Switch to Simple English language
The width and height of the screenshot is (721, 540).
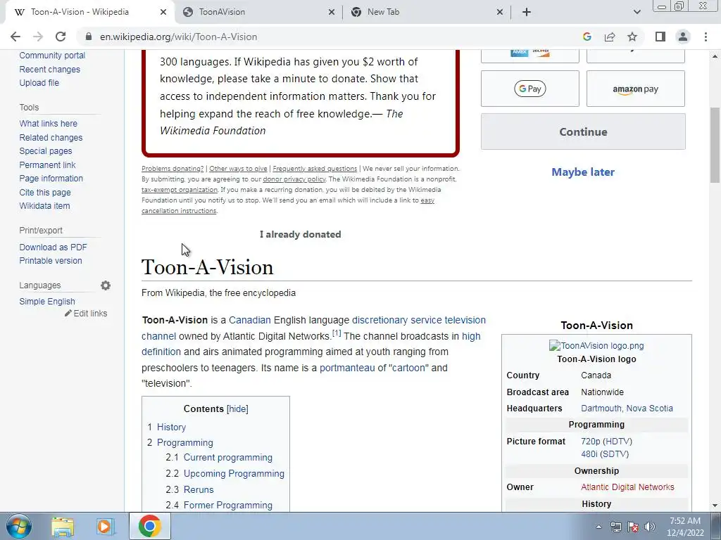47,301
